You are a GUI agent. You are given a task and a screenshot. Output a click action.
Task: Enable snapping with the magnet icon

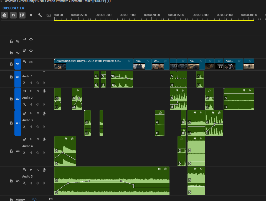[x=13, y=15]
